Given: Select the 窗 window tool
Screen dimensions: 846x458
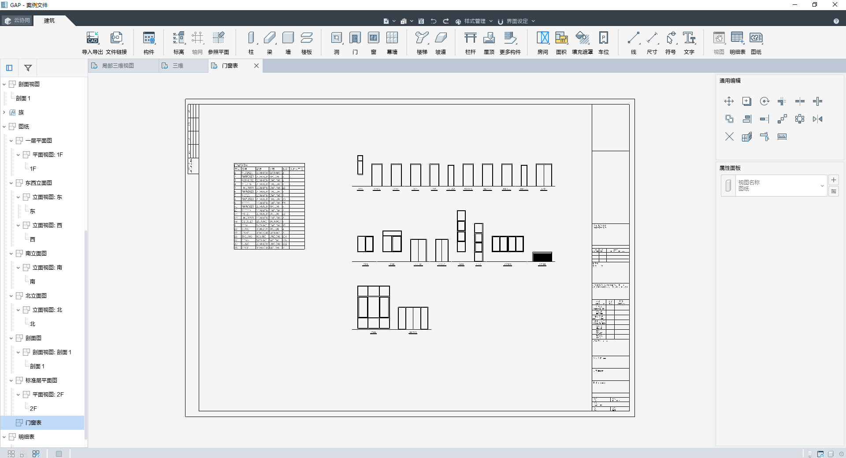Looking at the screenshot, I should click(x=374, y=43).
